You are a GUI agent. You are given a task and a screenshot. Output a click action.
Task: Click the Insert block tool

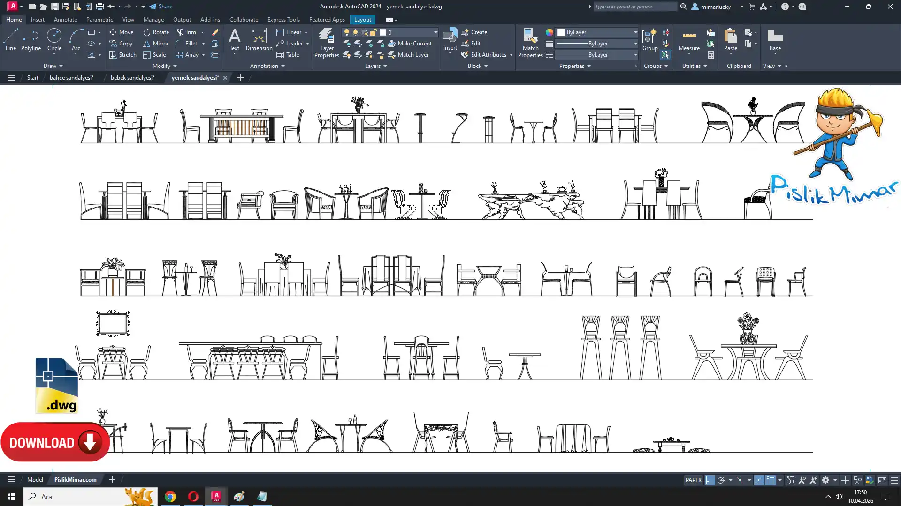(x=450, y=39)
